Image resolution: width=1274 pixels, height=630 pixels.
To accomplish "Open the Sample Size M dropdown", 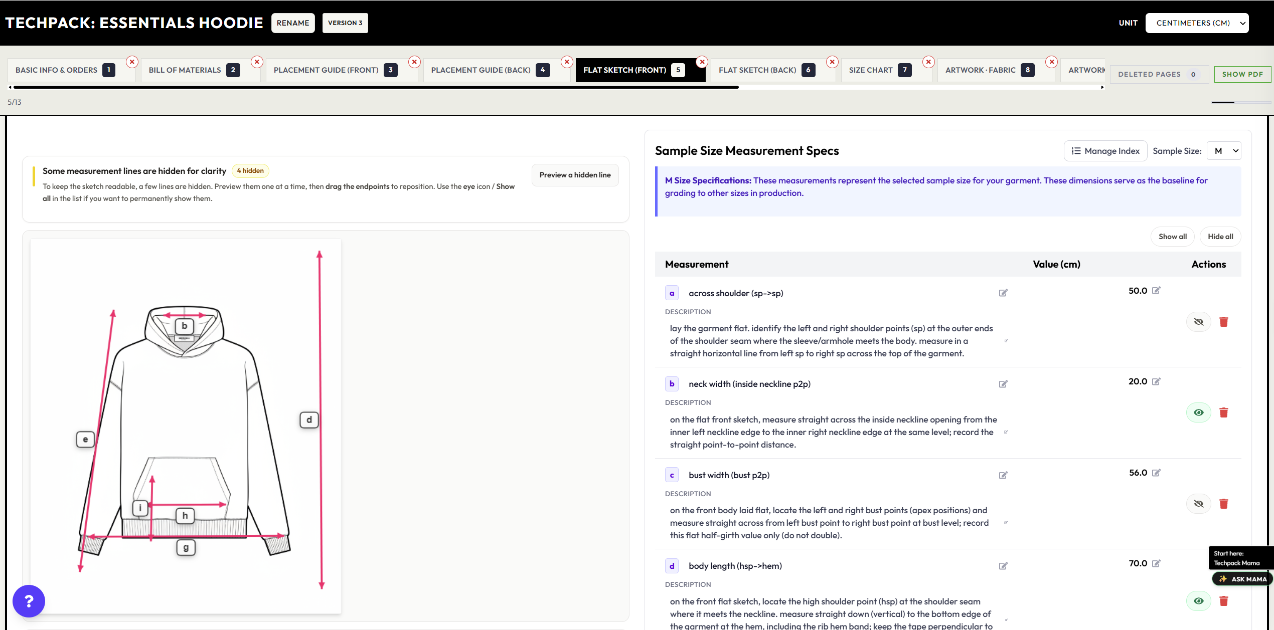I will (1224, 151).
